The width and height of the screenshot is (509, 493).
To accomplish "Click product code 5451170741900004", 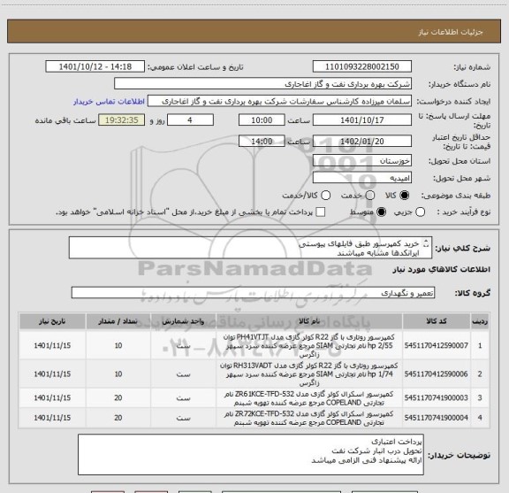I will 437,418.
